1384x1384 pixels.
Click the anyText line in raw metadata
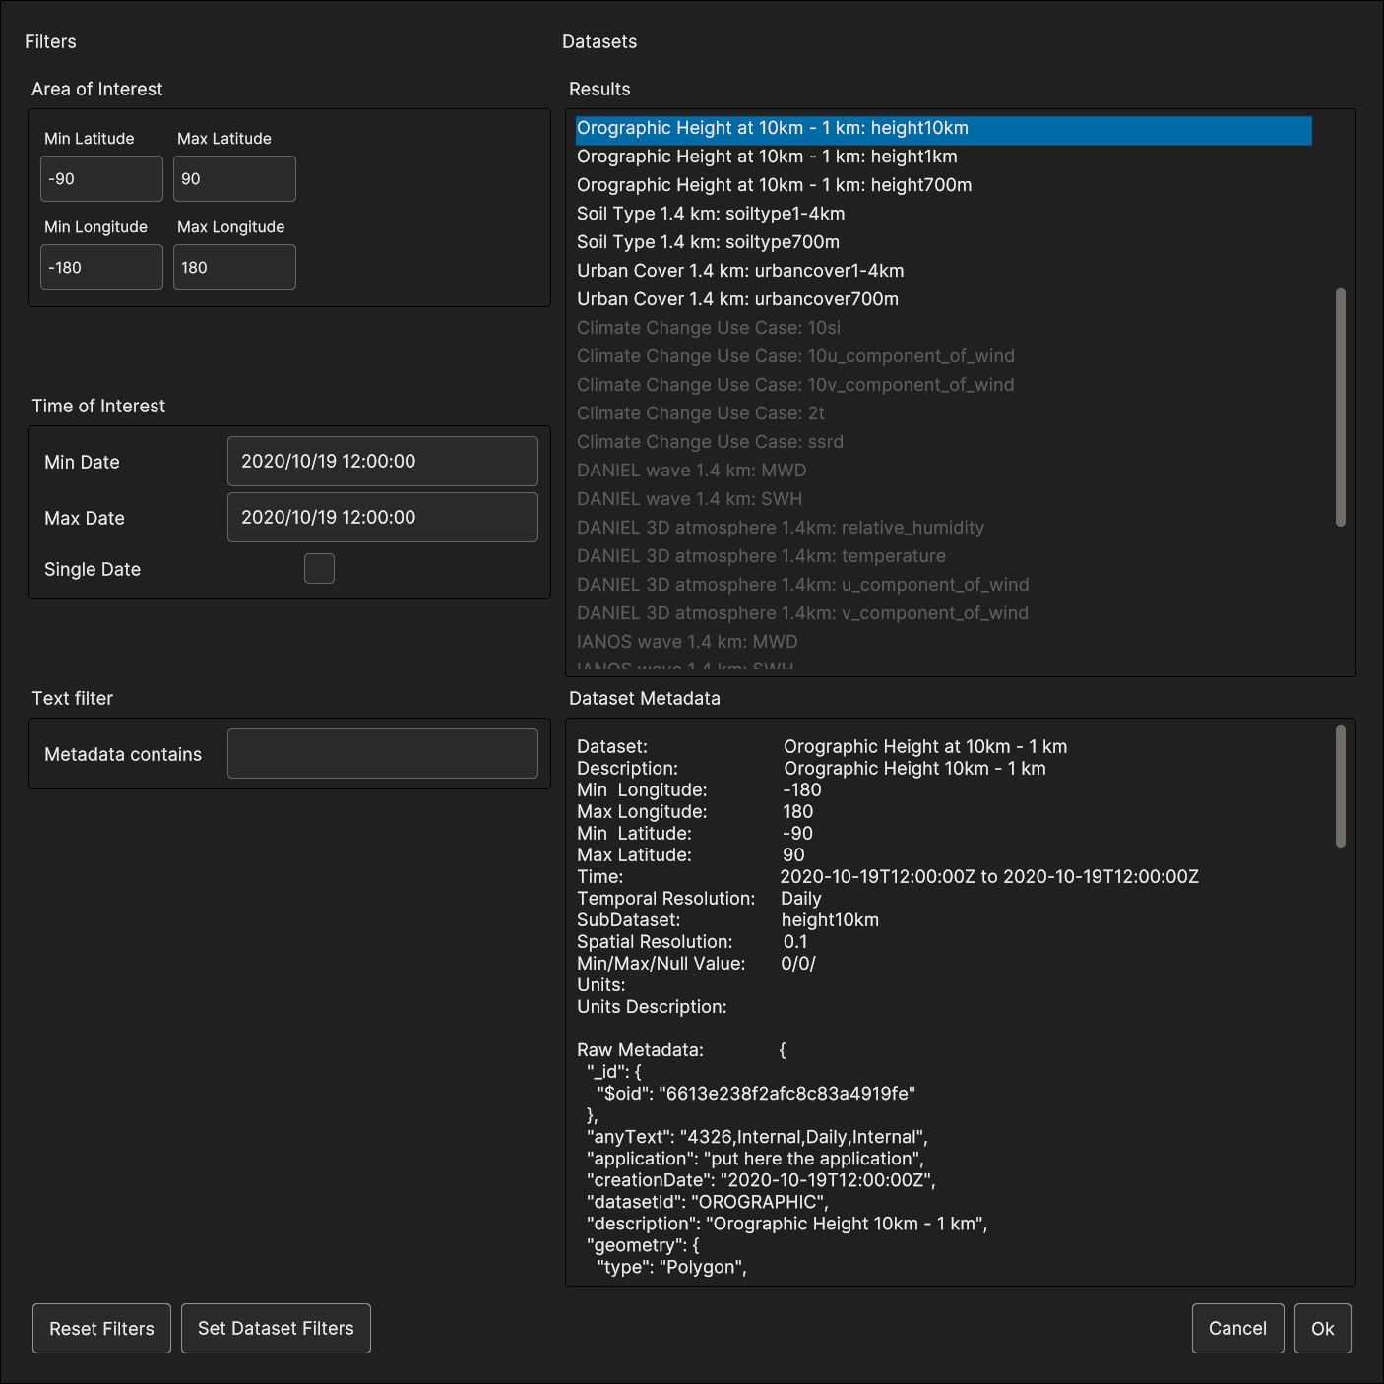[x=757, y=1137]
